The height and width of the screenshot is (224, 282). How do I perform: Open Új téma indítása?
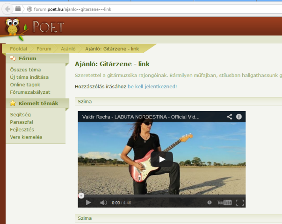29,77
